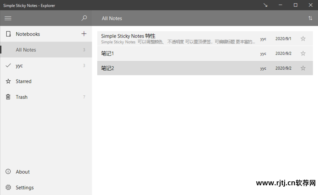Minimize the Explorer window
This screenshot has width=318, height=195.
click(x=280, y=5)
